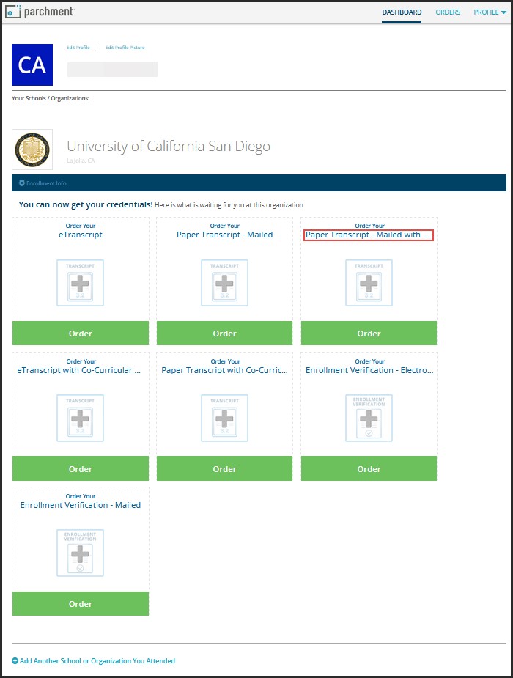Image resolution: width=513 pixels, height=678 pixels.
Task: Order the Enrollment Verification - Mailed
Action: tap(81, 604)
